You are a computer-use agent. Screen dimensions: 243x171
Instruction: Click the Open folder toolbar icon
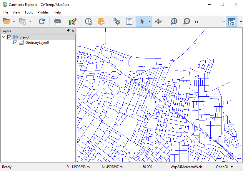coord(6,21)
